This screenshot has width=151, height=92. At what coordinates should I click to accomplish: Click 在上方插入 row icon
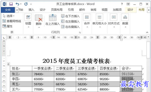point(53,17)
